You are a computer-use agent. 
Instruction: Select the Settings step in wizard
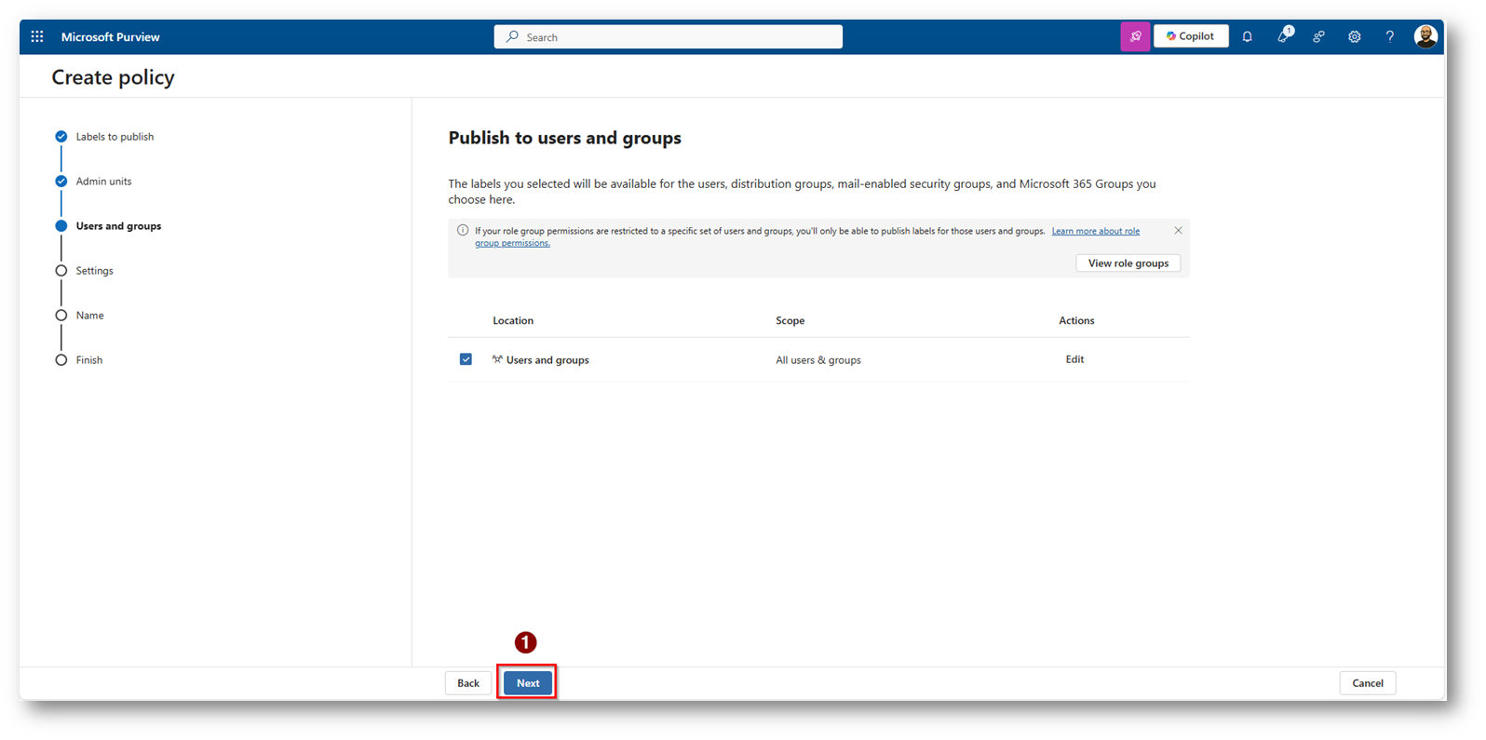pos(94,271)
